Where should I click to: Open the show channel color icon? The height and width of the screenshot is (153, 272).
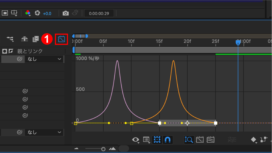28,13
